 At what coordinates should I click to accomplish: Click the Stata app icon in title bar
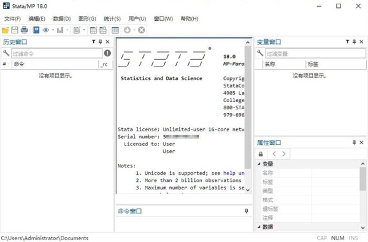pos(6,6)
